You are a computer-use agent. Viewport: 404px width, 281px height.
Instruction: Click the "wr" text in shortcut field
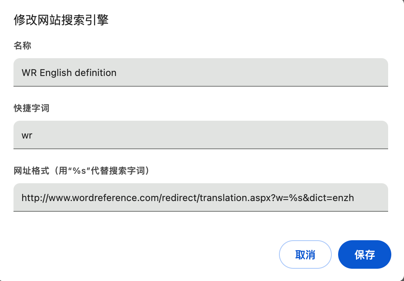tap(27, 135)
